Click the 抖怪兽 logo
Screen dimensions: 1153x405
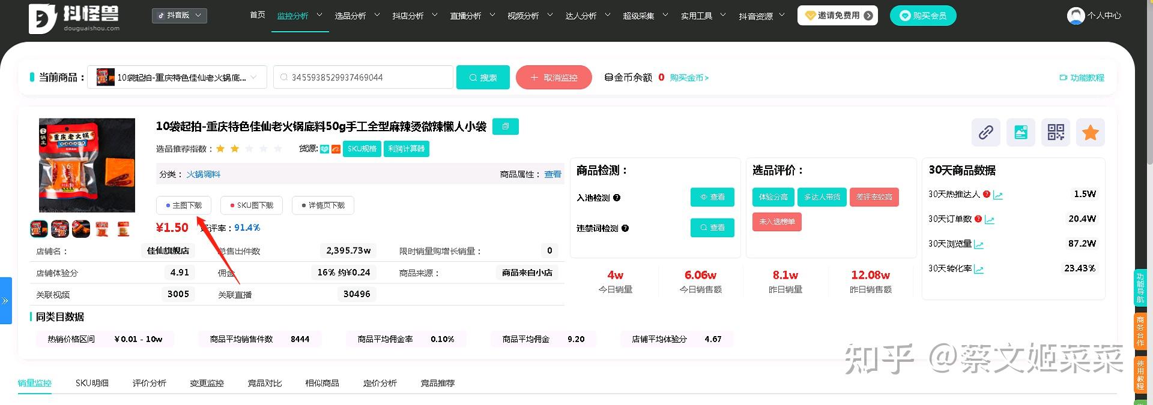(x=74, y=19)
